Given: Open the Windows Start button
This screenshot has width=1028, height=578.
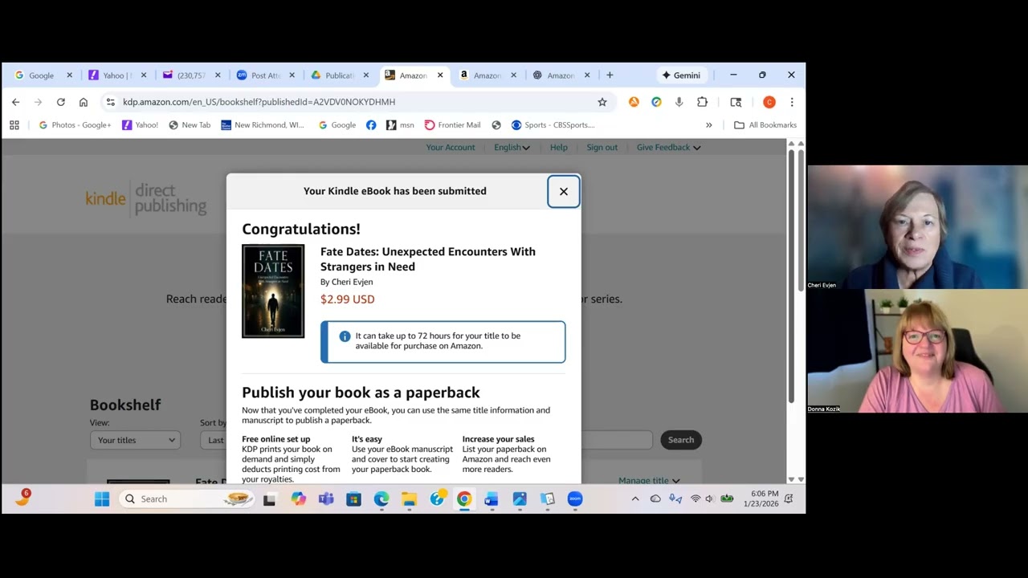Looking at the screenshot, I should point(102,499).
